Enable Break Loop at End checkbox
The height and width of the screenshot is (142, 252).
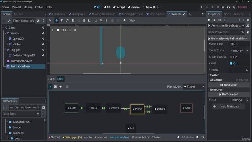click(x=231, y=57)
